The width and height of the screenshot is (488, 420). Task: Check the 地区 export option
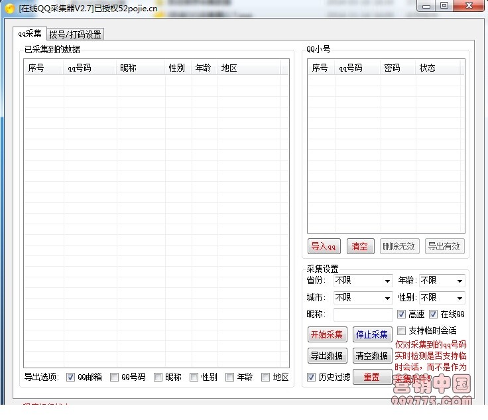[x=265, y=378]
